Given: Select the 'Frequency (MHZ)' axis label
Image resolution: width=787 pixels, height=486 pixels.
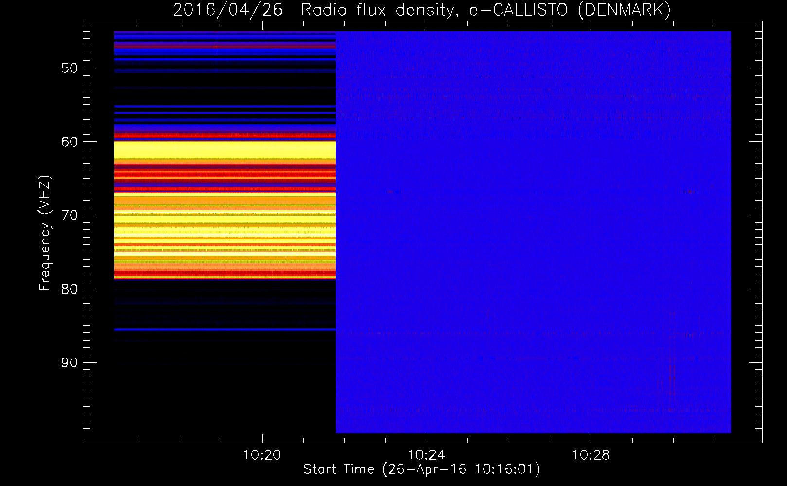Looking at the screenshot, I should [45, 233].
